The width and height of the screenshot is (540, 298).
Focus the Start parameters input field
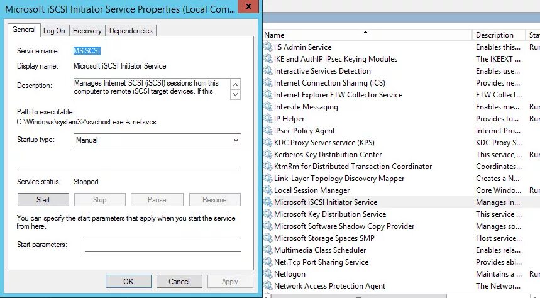coord(163,245)
